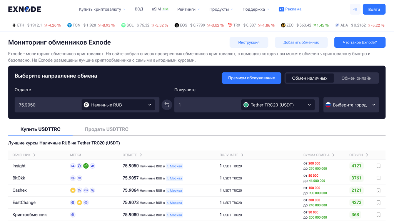The height and width of the screenshot is (221, 394).
Task: Click the TON coin icon in ticker
Action: click(x=70, y=25)
